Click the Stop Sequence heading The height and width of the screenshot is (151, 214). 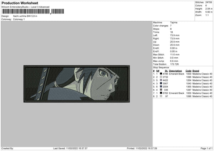[161, 67]
